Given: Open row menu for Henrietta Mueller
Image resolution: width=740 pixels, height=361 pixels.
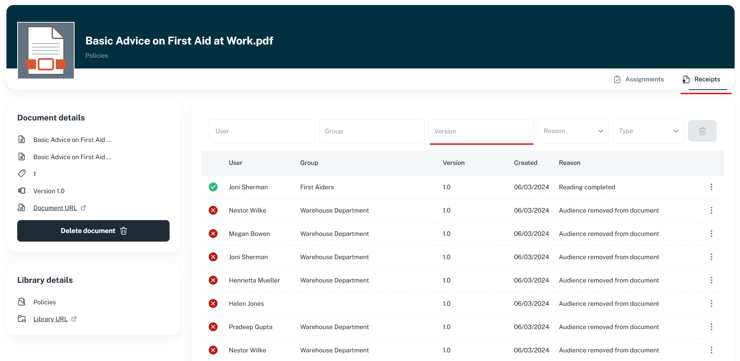Looking at the screenshot, I should (711, 280).
